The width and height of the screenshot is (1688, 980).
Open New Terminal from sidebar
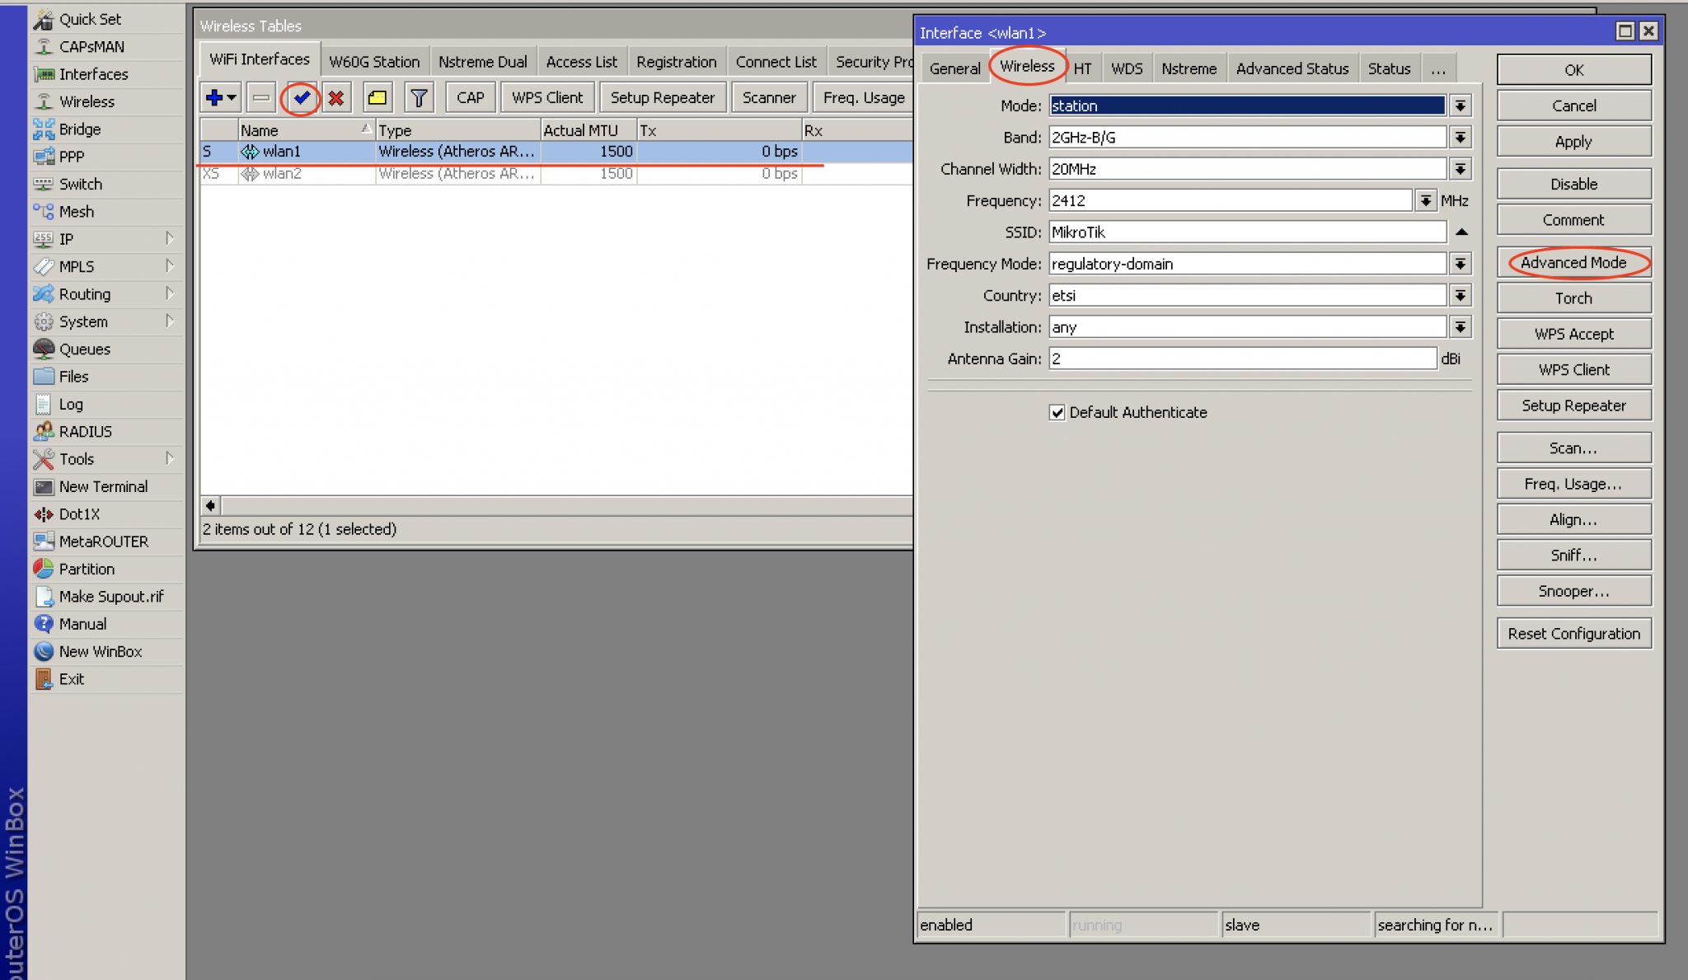(103, 486)
